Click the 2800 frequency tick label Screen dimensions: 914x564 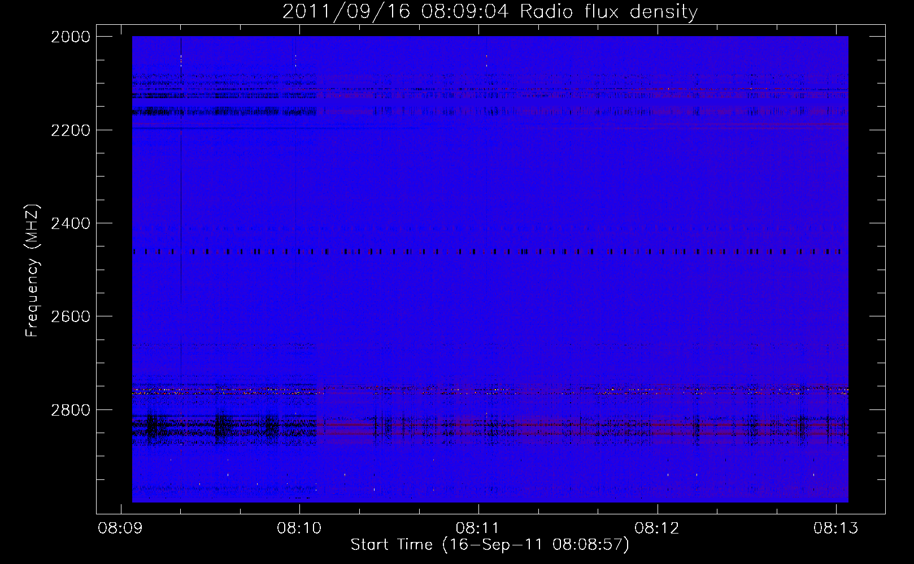point(71,410)
